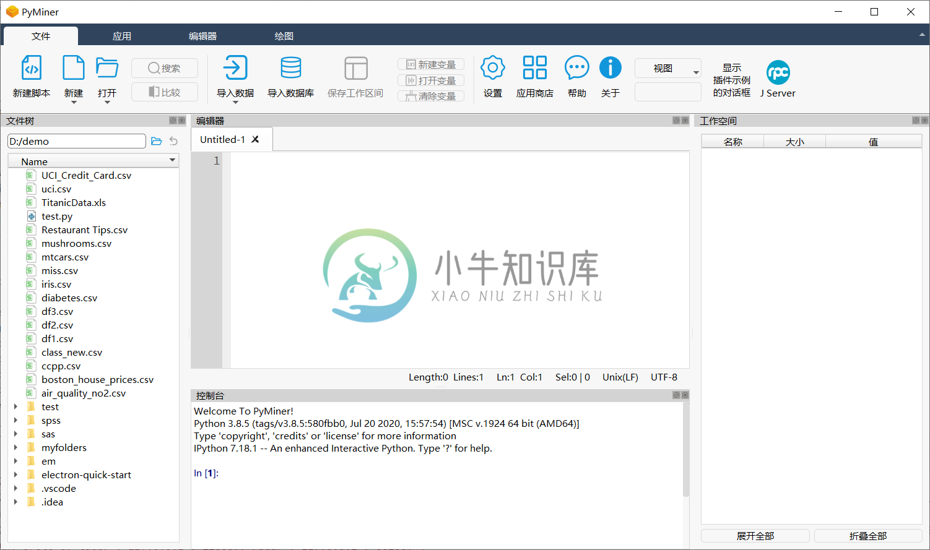930x550 pixels.
Task: Close the Untitled-1 editor tab
Action: [255, 140]
